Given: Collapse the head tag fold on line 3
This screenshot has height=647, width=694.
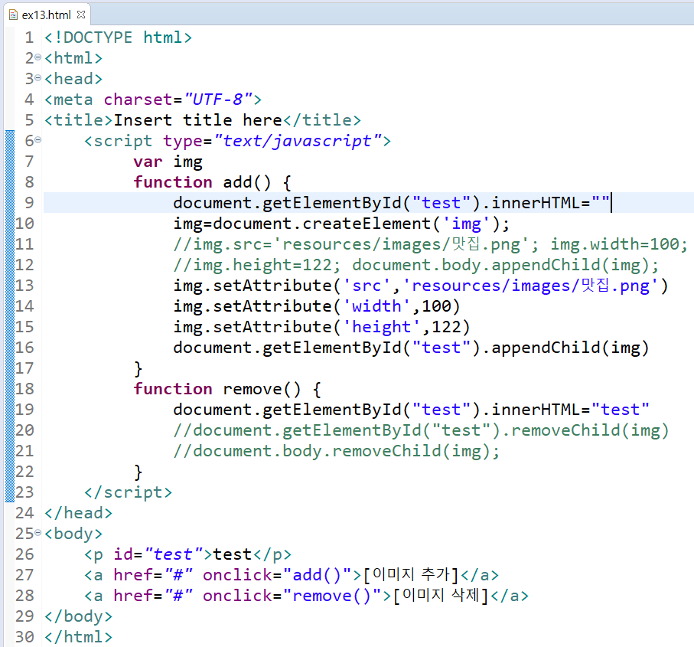Looking at the screenshot, I should pos(38,78).
